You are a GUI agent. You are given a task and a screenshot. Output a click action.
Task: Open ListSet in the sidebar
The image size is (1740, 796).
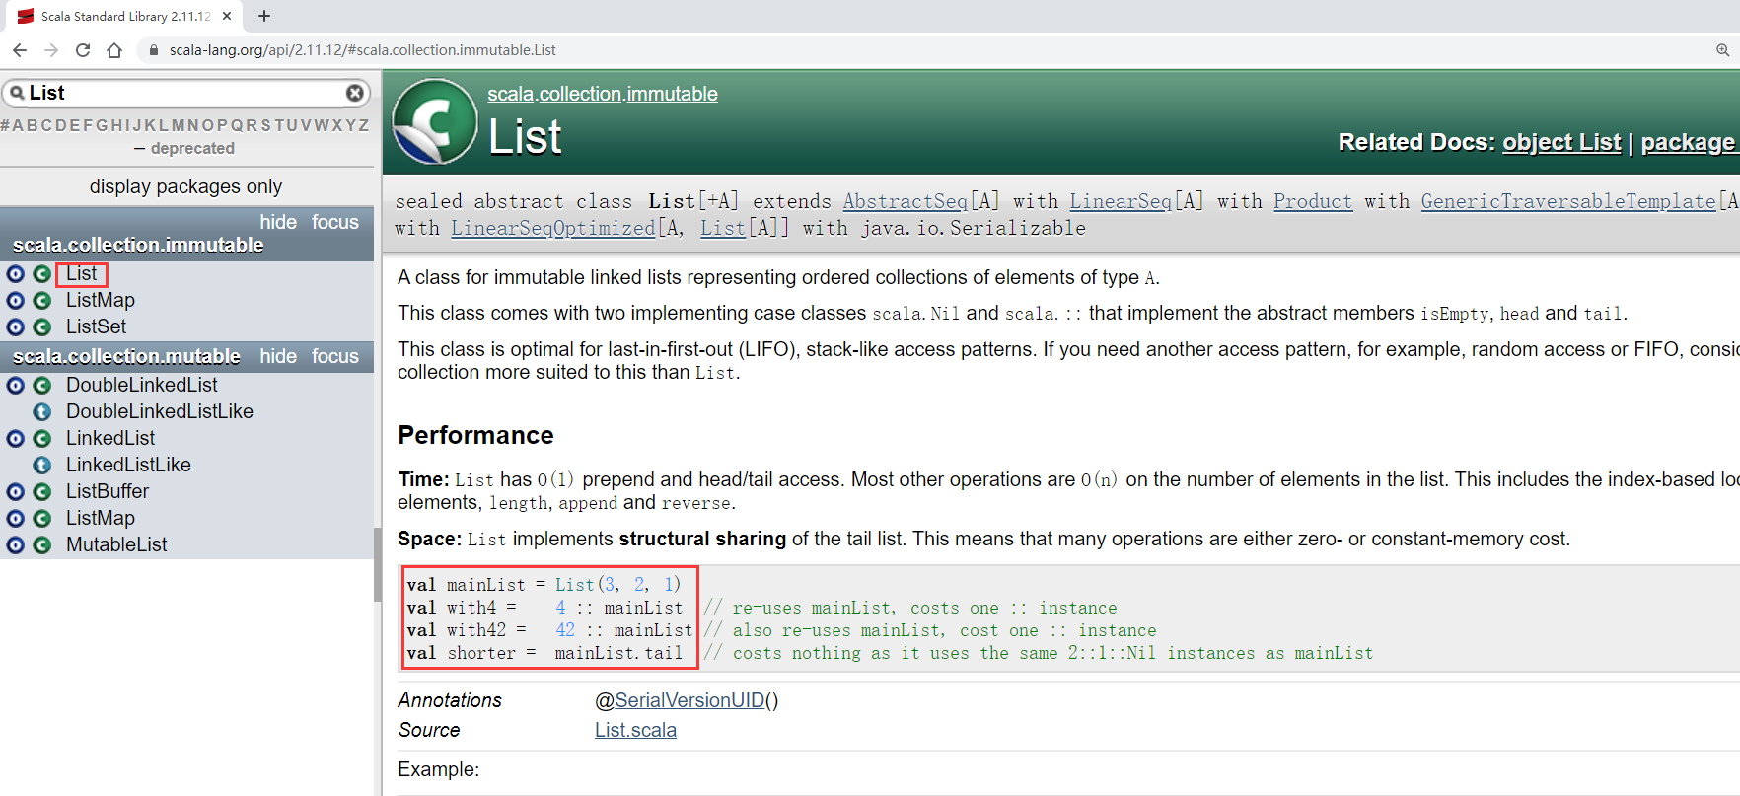[x=96, y=326]
